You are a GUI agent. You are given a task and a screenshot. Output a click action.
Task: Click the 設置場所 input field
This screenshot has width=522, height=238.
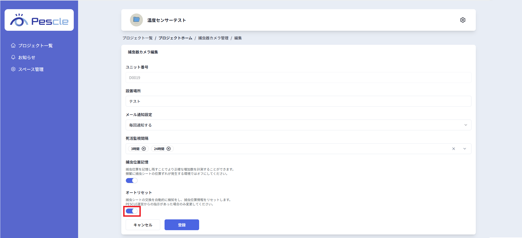point(298,101)
